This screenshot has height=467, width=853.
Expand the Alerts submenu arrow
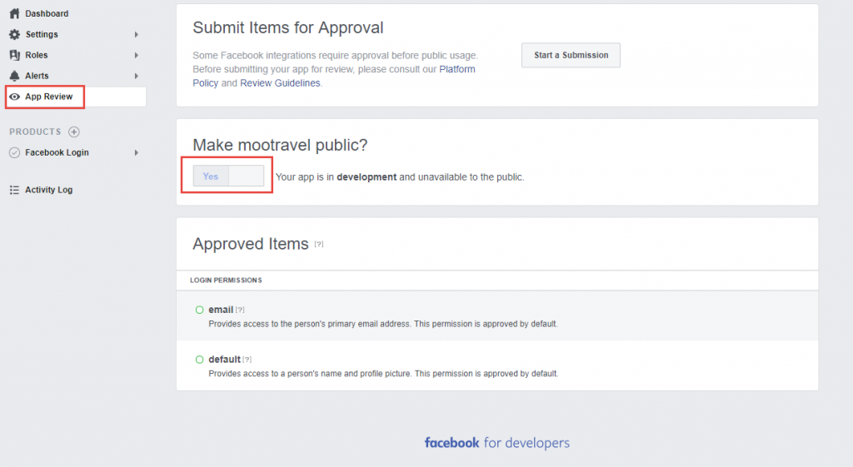click(137, 76)
